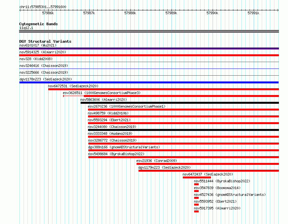This screenshot has height=224, width=288.
Task: Open dgv1179n223 (Sedlazeck2020) label
Action: (x=164, y=167)
